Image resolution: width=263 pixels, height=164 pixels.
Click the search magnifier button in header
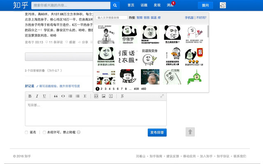click(115, 5)
